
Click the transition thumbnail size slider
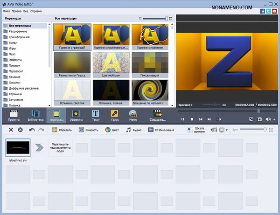pyautogui.click(x=155, y=19)
